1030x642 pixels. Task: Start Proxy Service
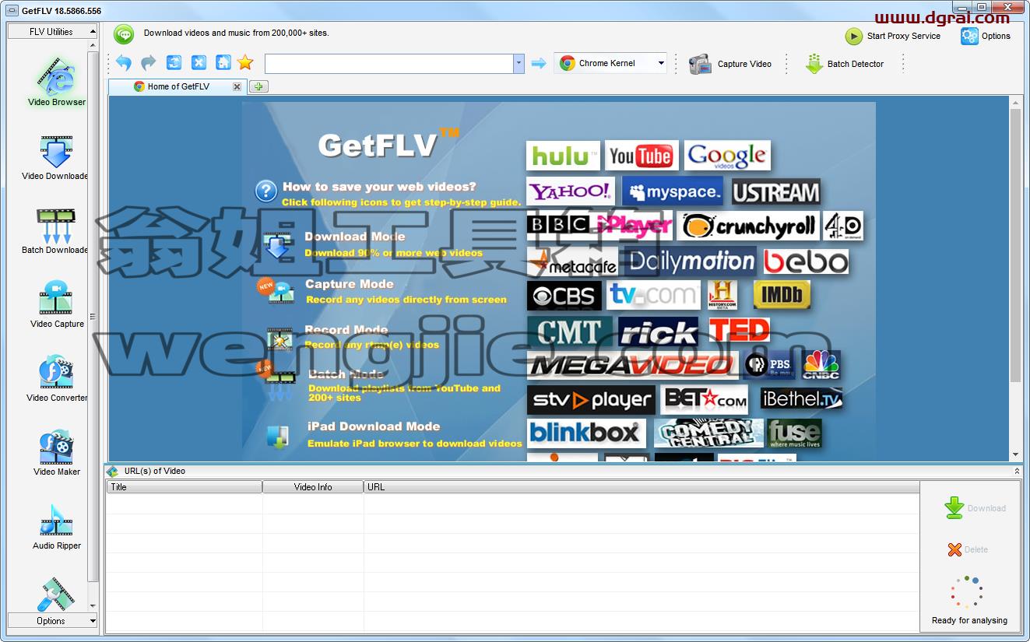pyautogui.click(x=893, y=36)
